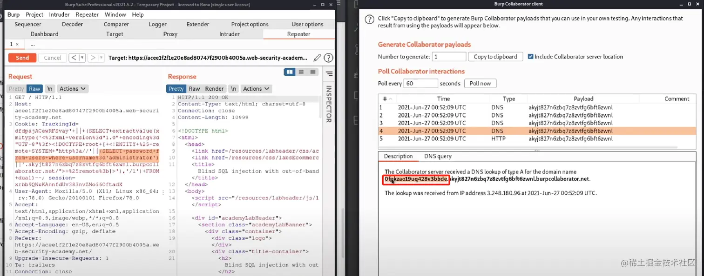Click the Cancel button
This screenshot has width=704, height=276.
pyautogui.click(x=52, y=58)
